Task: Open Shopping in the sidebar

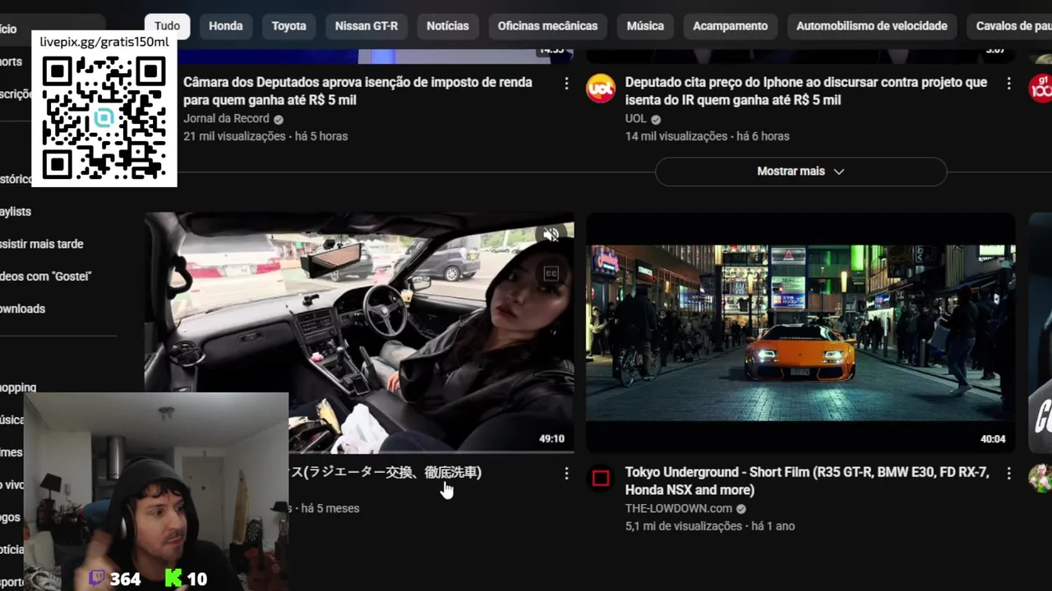Action: [18, 387]
